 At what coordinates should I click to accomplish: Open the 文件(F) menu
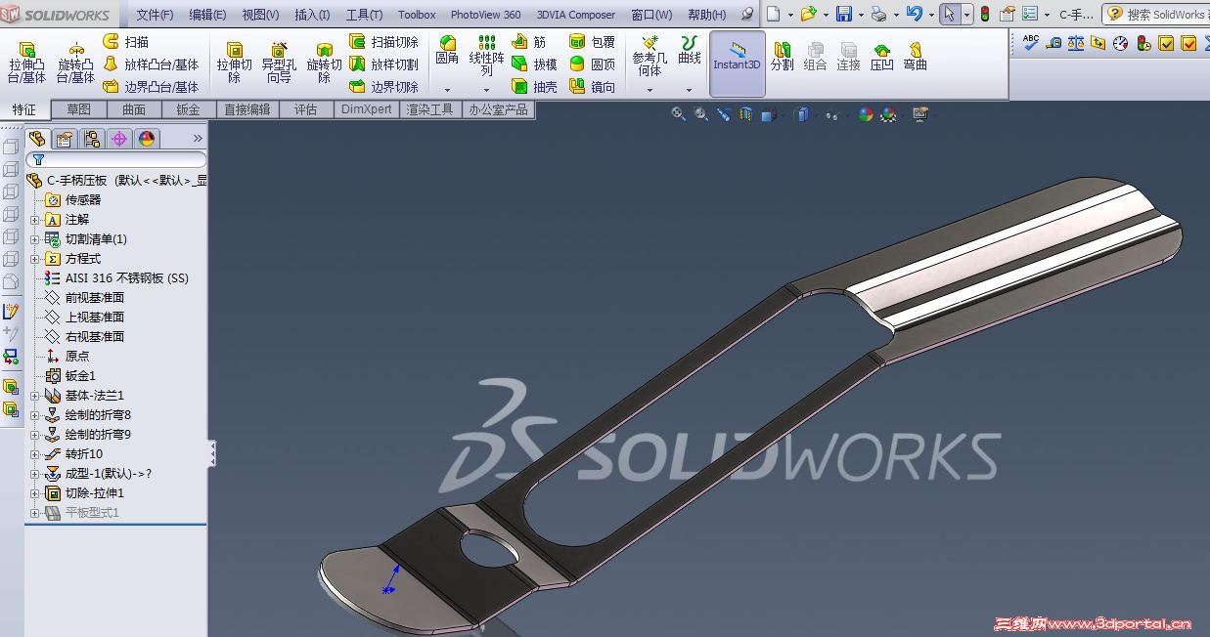pyautogui.click(x=155, y=15)
